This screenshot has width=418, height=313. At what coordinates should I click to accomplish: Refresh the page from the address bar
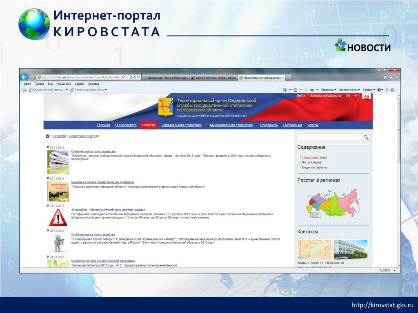click(x=135, y=77)
